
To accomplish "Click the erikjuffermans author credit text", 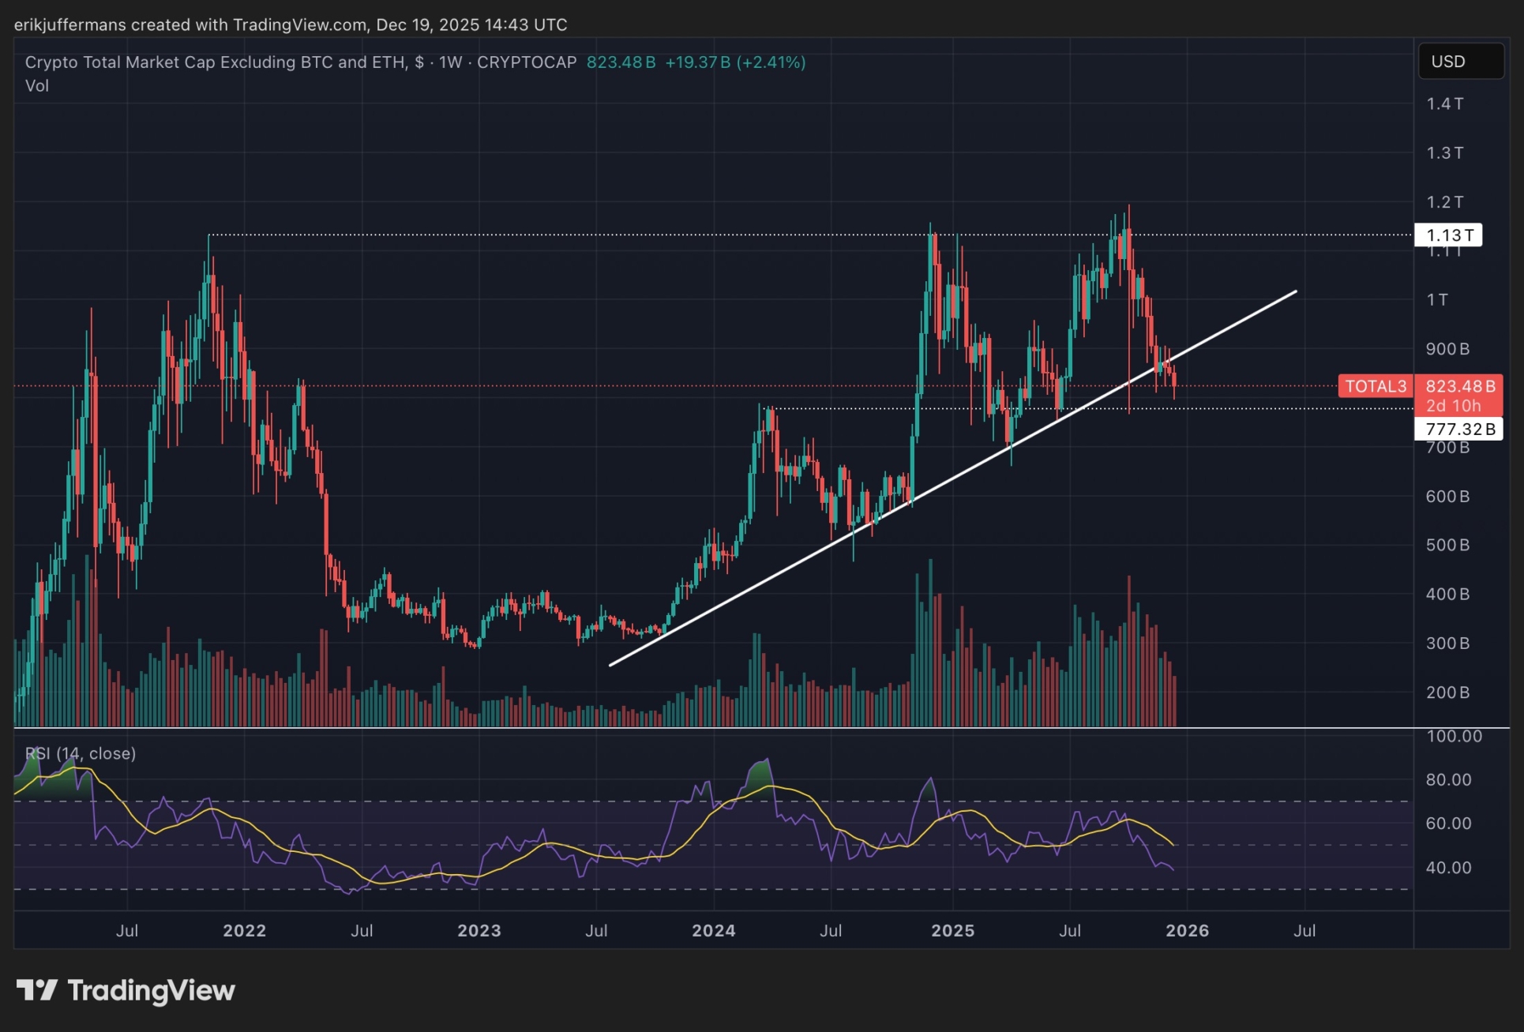I will click(69, 24).
